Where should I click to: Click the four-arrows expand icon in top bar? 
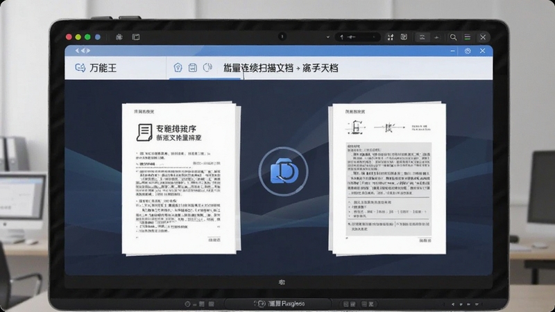[x=391, y=37]
